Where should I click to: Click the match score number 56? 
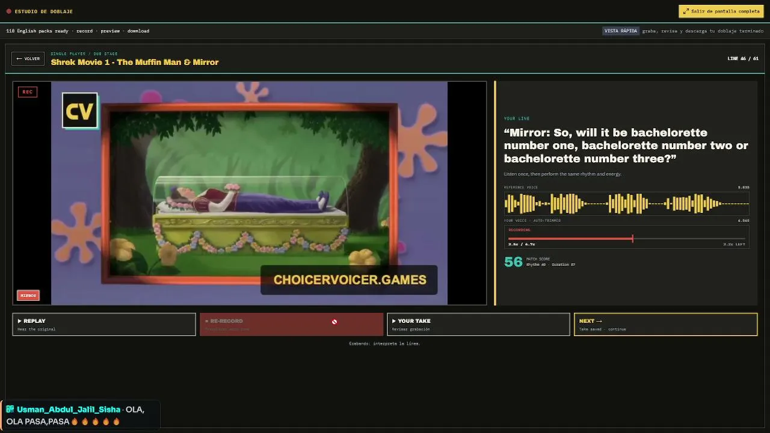click(x=513, y=262)
